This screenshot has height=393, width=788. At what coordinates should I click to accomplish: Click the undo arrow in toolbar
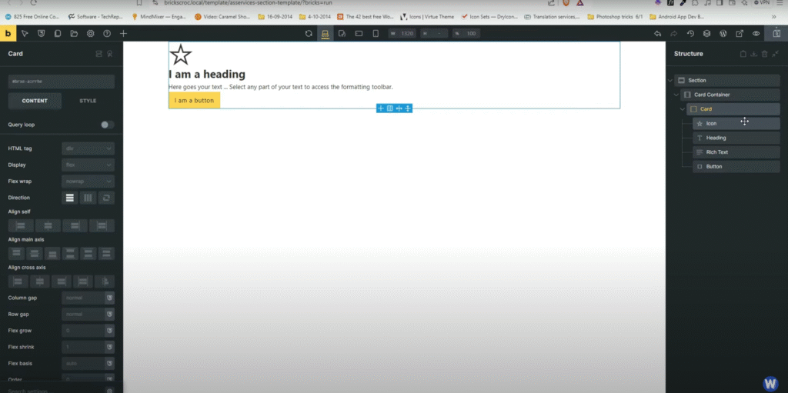657,33
